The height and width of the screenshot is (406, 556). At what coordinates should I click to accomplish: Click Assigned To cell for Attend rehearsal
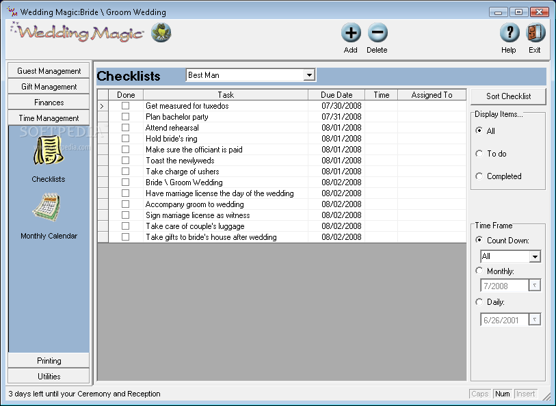432,128
